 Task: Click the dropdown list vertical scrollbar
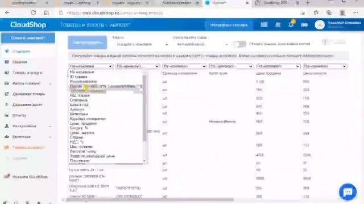point(144,108)
